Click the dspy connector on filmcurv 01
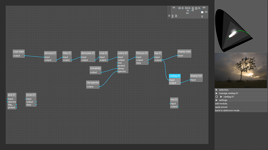 click(148, 63)
